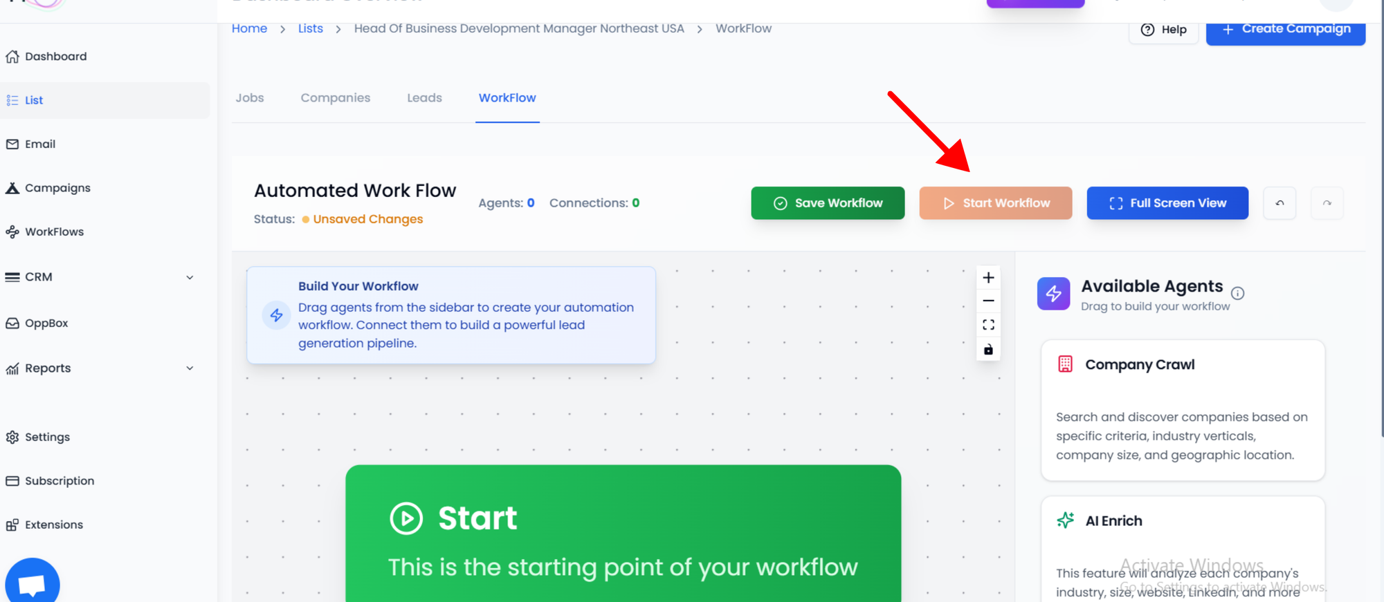Image resolution: width=1384 pixels, height=602 pixels.
Task: Go to Home breadcrumb link
Action: tap(249, 28)
